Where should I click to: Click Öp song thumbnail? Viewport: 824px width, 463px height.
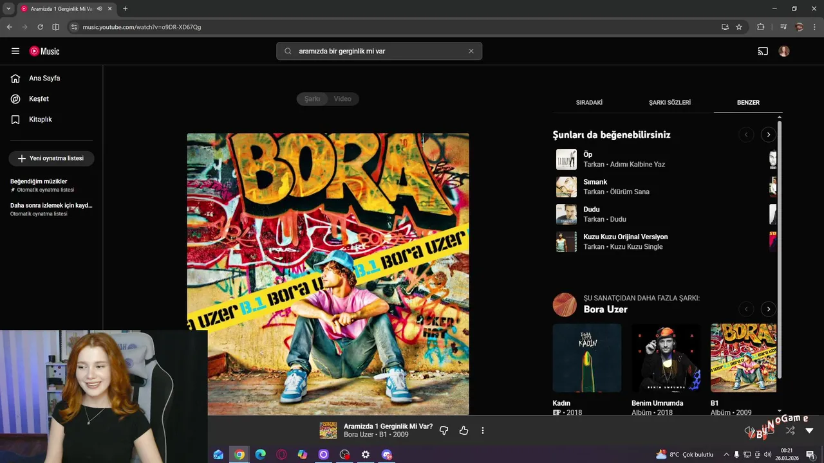(566, 159)
